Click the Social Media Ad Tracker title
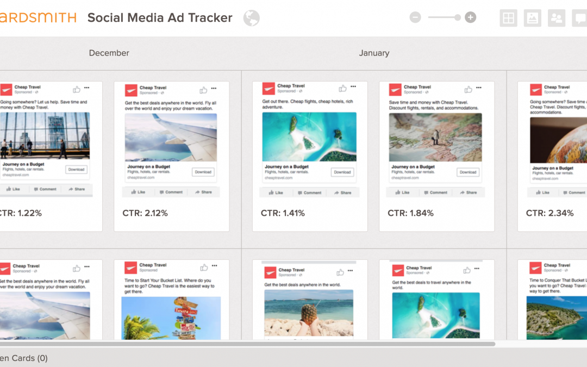 pos(160,17)
